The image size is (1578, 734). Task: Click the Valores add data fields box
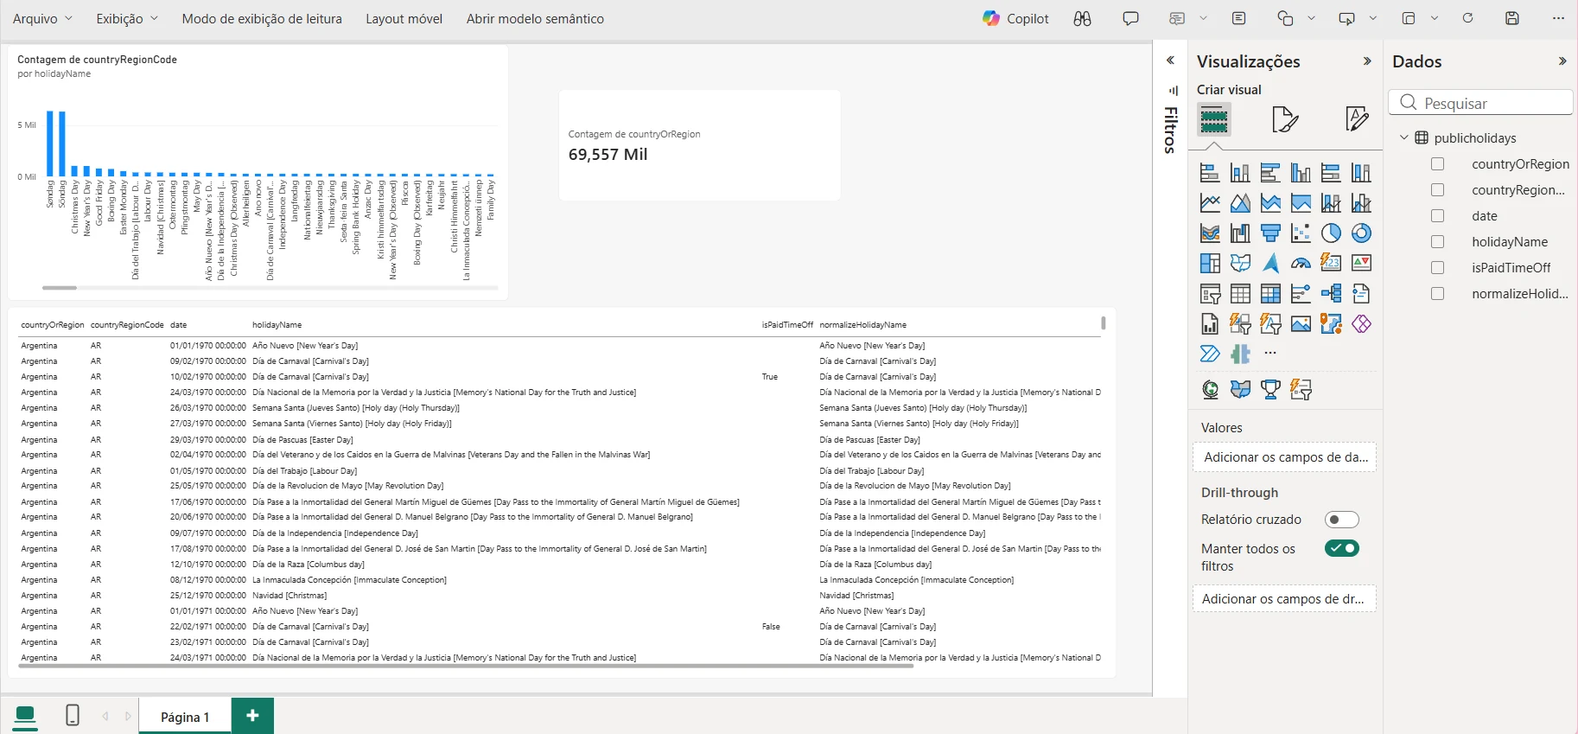[1285, 457]
